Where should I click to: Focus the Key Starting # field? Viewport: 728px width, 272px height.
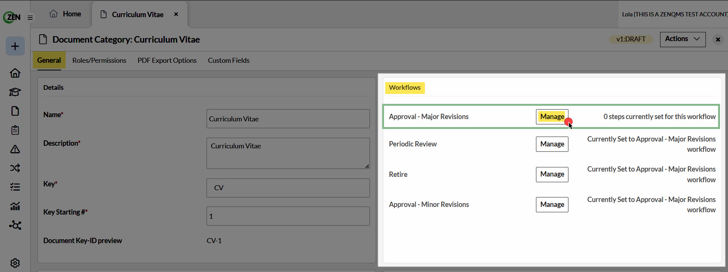coord(288,216)
